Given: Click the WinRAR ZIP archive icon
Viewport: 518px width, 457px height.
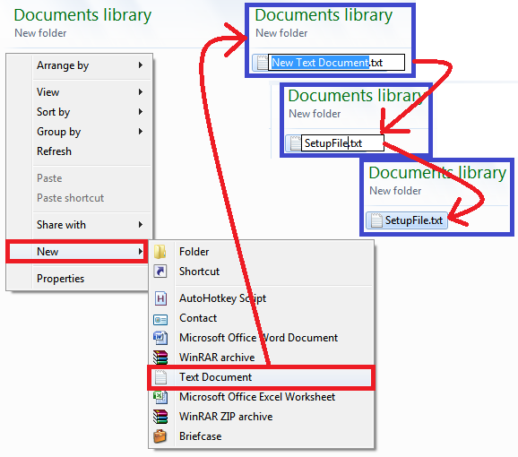Looking at the screenshot, I should (x=160, y=417).
